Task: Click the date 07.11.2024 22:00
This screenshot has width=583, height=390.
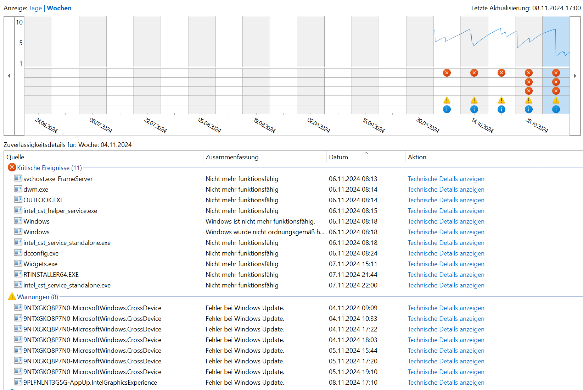Action: click(353, 285)
